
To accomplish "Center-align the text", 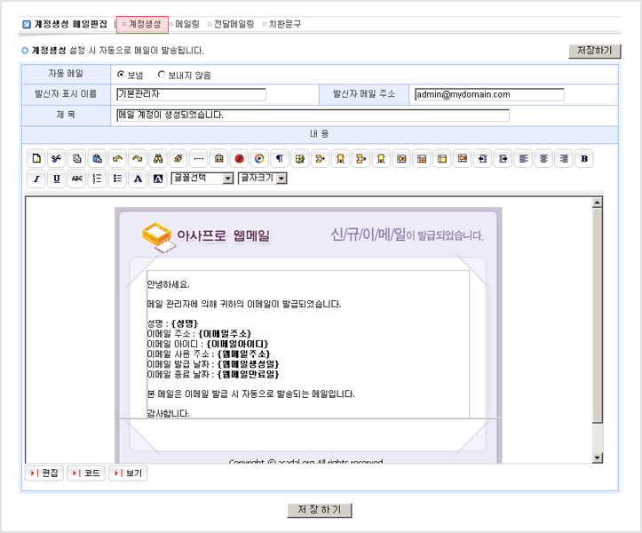I will click(543, 159).
